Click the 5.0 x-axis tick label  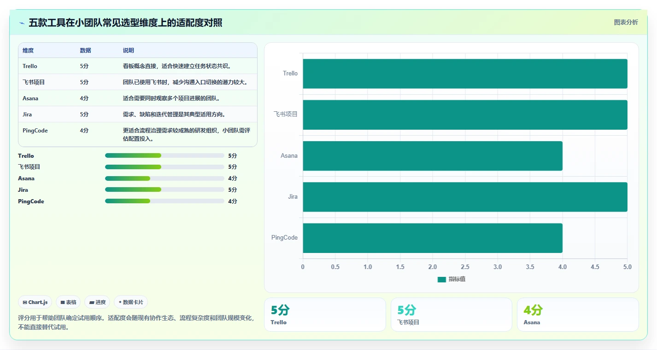(627, 267)
